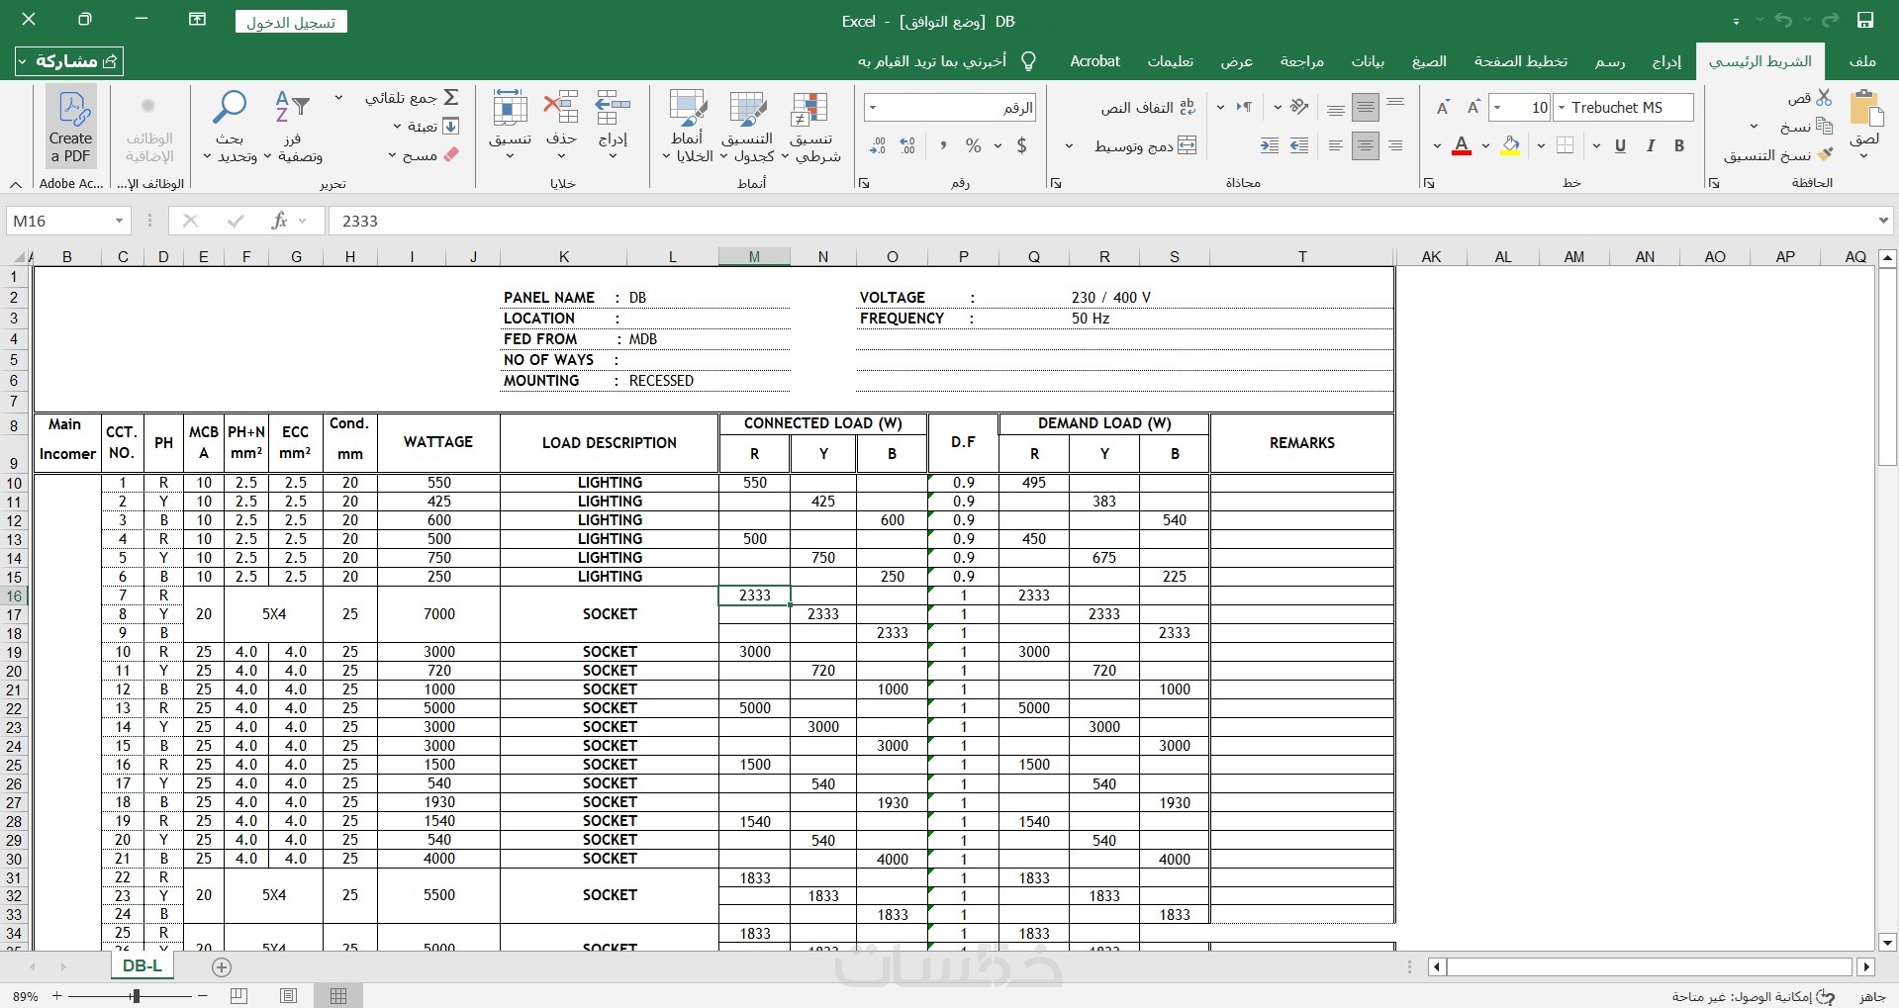Click the Borders icon
The height and width of the screenshot is (1008, 1899).
point(1566,146)
